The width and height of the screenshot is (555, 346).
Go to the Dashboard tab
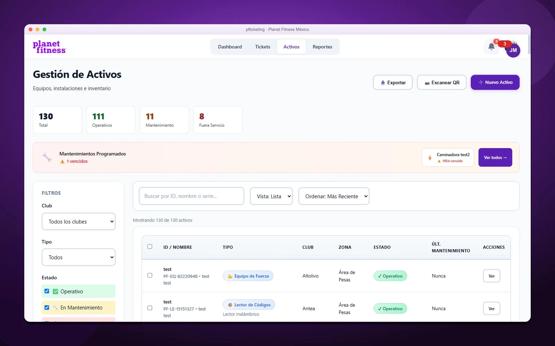pyautogui.click(x=230, y=47)
